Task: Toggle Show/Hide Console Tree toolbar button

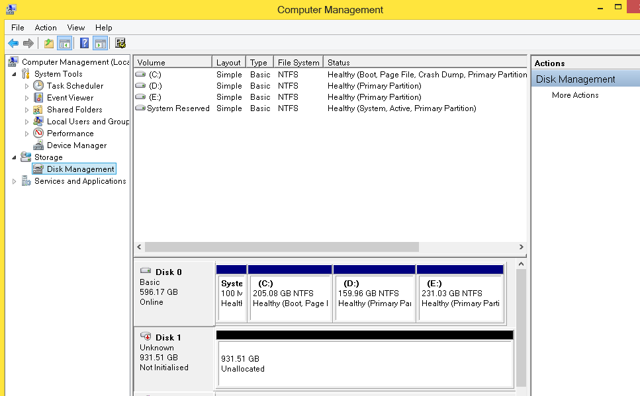Action: [64, 44]
